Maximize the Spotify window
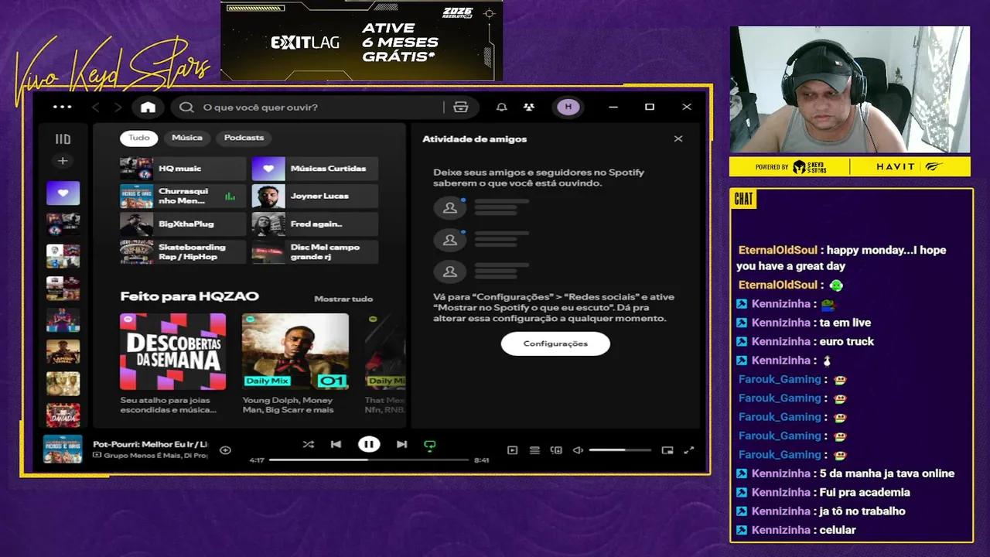Viewport: 990px width, 557px height. pos(650,107)
